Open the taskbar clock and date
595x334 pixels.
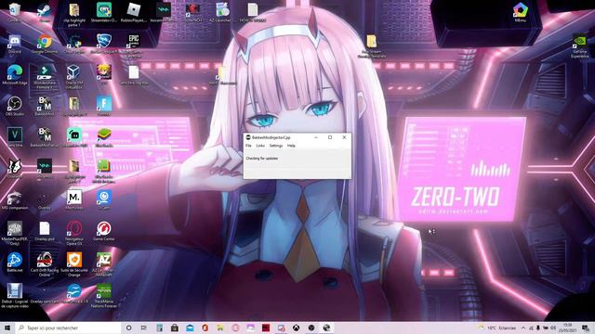pos(568,328)
